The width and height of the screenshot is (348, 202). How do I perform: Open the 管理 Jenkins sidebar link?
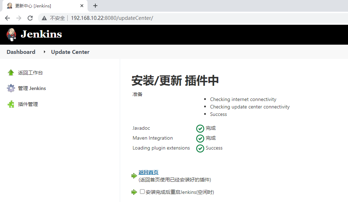tap(32, 88)
